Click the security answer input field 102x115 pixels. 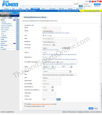click(x=68, y=62)
